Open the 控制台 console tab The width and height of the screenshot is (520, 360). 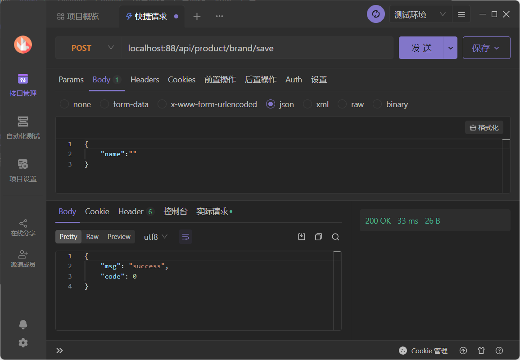(x=176, y=211)
